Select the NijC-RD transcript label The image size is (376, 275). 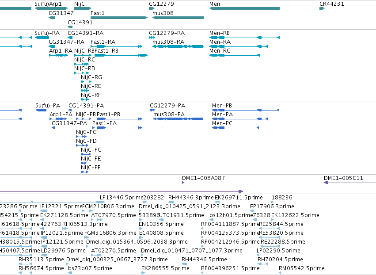click(85, 69)
